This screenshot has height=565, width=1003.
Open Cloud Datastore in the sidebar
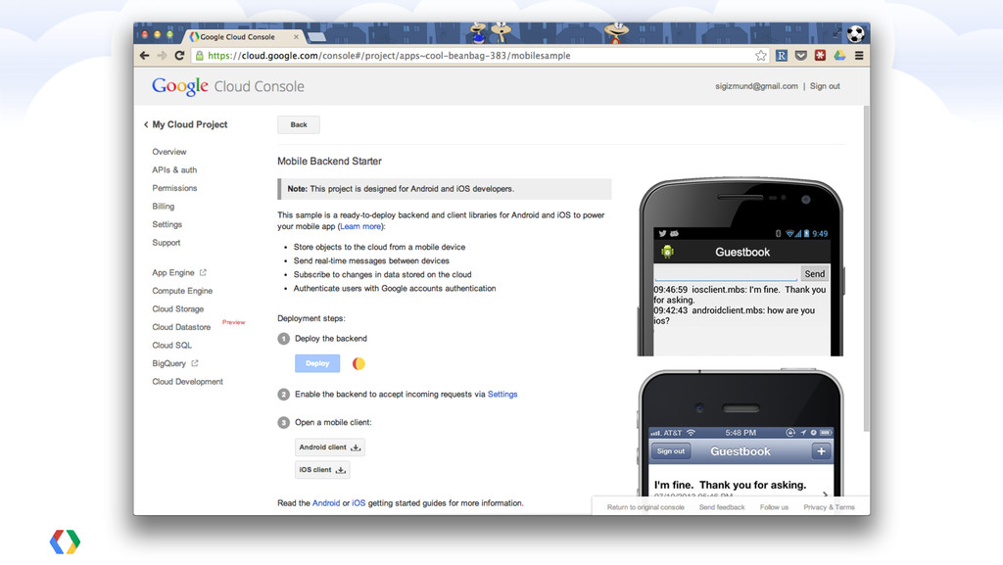[x=181, y=327]
